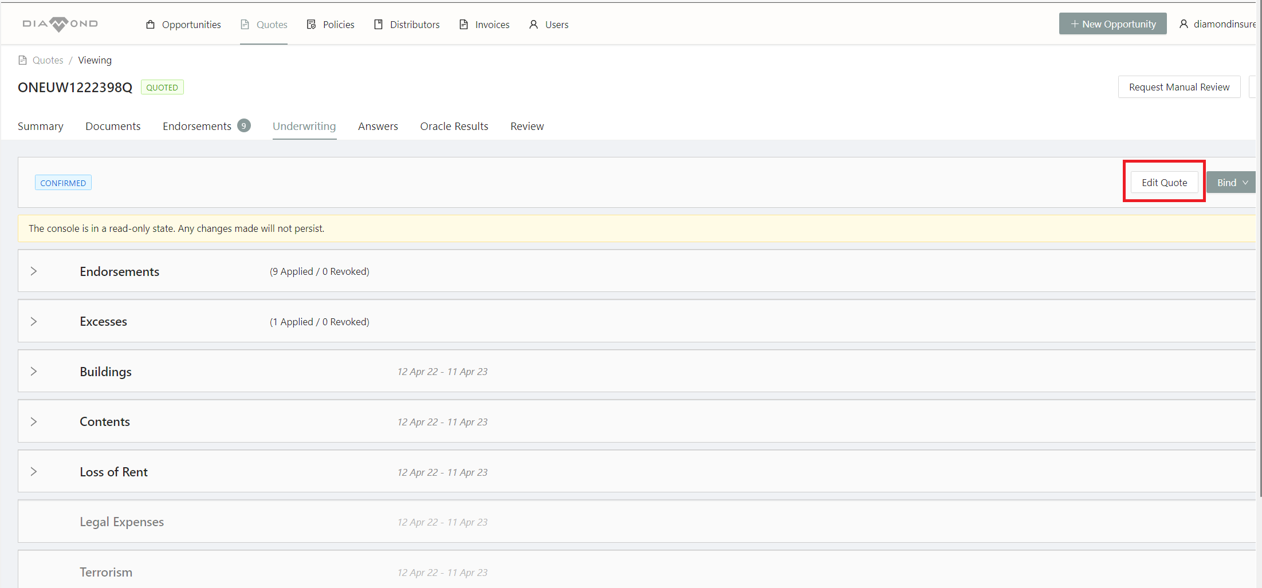Click the Buildings date range text

tap(443, 372)
